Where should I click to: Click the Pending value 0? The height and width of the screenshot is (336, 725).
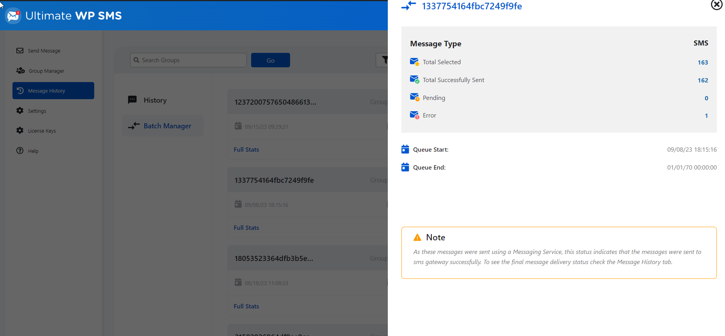[706, 98]
